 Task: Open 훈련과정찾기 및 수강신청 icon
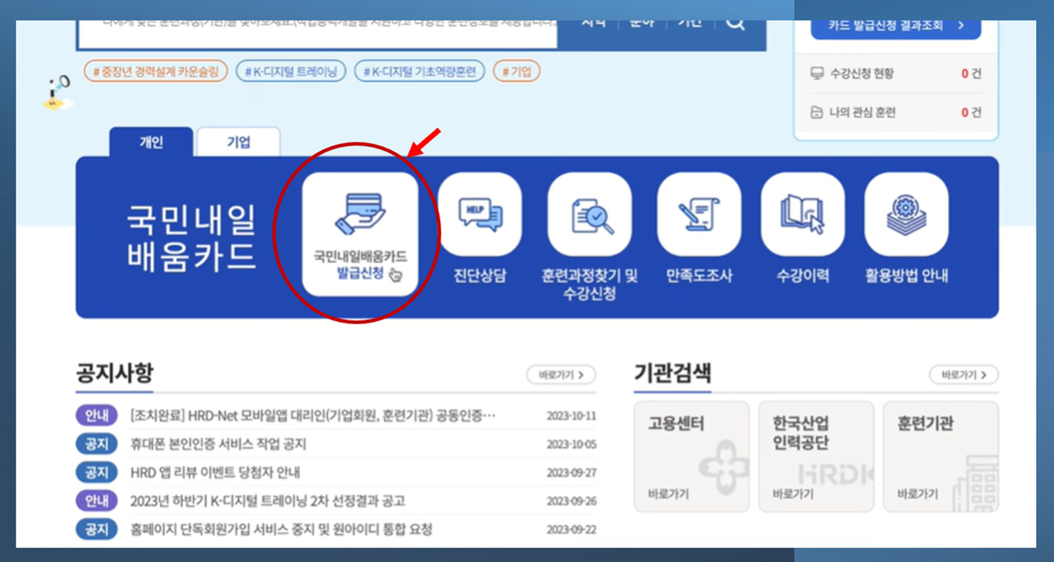pos(590,214)
